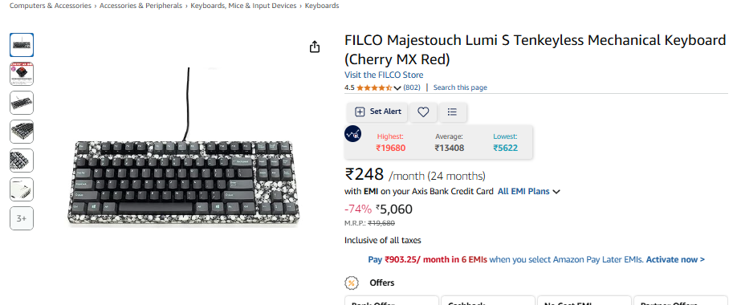Expand All EMI Plans dropdown
The image size is (737, 305).
529,192
